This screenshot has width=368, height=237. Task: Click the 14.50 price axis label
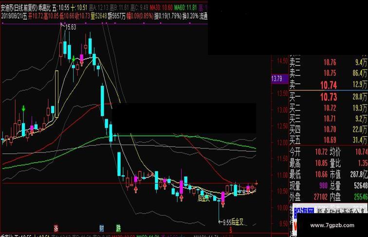pos(282,61)
